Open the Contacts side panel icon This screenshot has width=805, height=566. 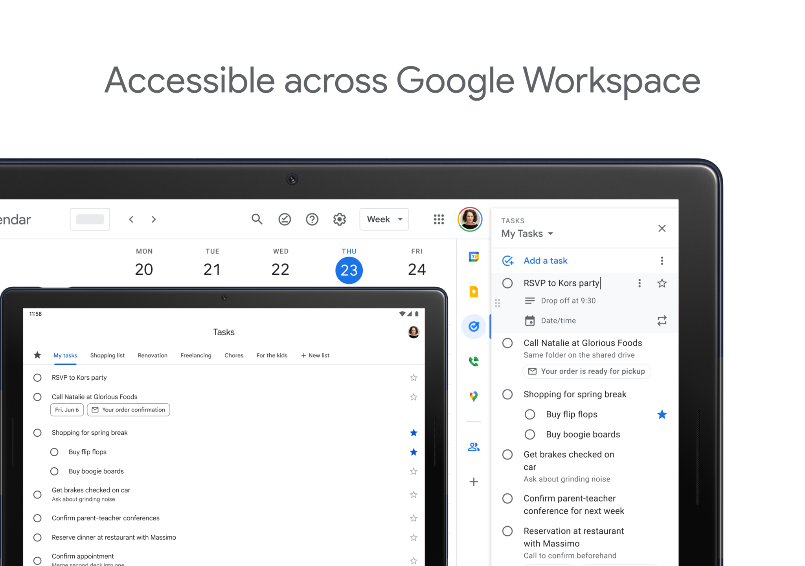pyautogui.click(x=474, y=447)
